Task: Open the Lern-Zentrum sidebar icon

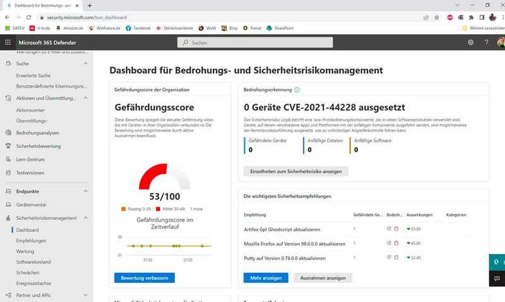Action: click(x=8, y=159)
